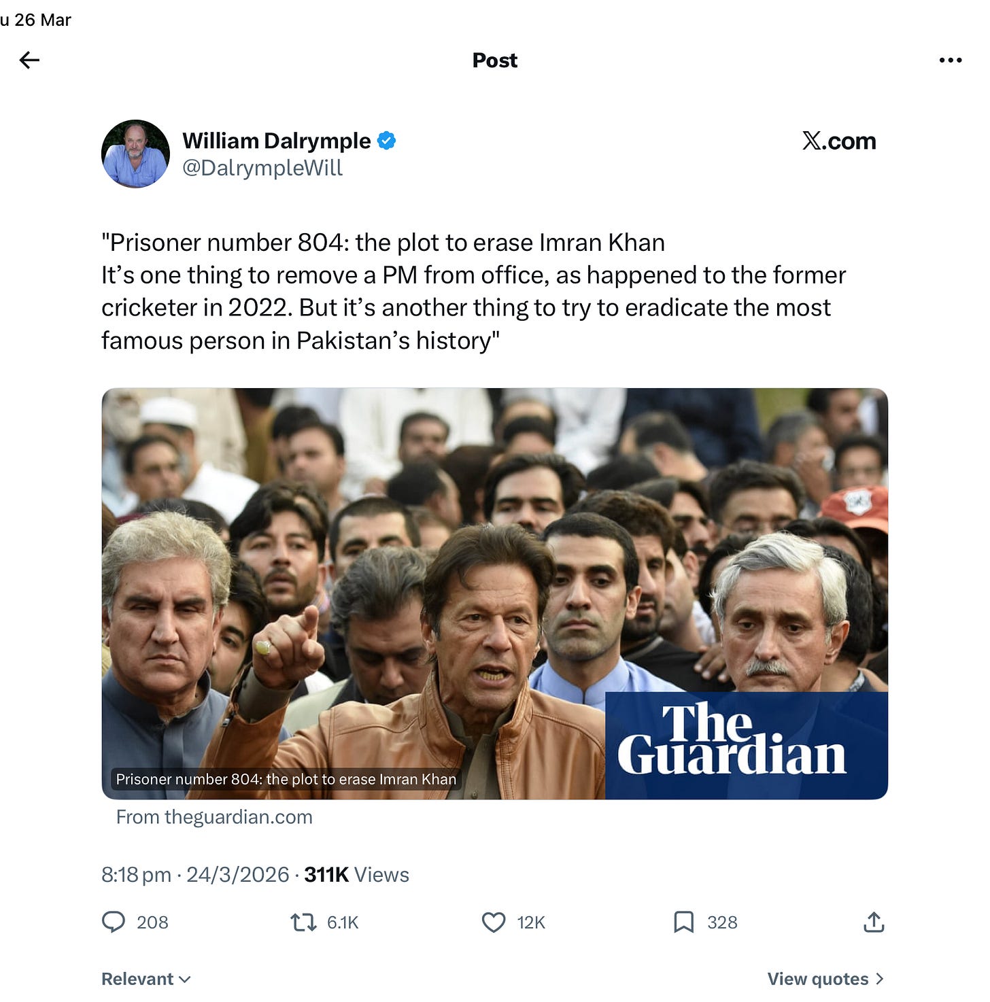Open View quotes chevron link
The width and height of the screenshot is (990, 1002).
(x=825, y=979)
